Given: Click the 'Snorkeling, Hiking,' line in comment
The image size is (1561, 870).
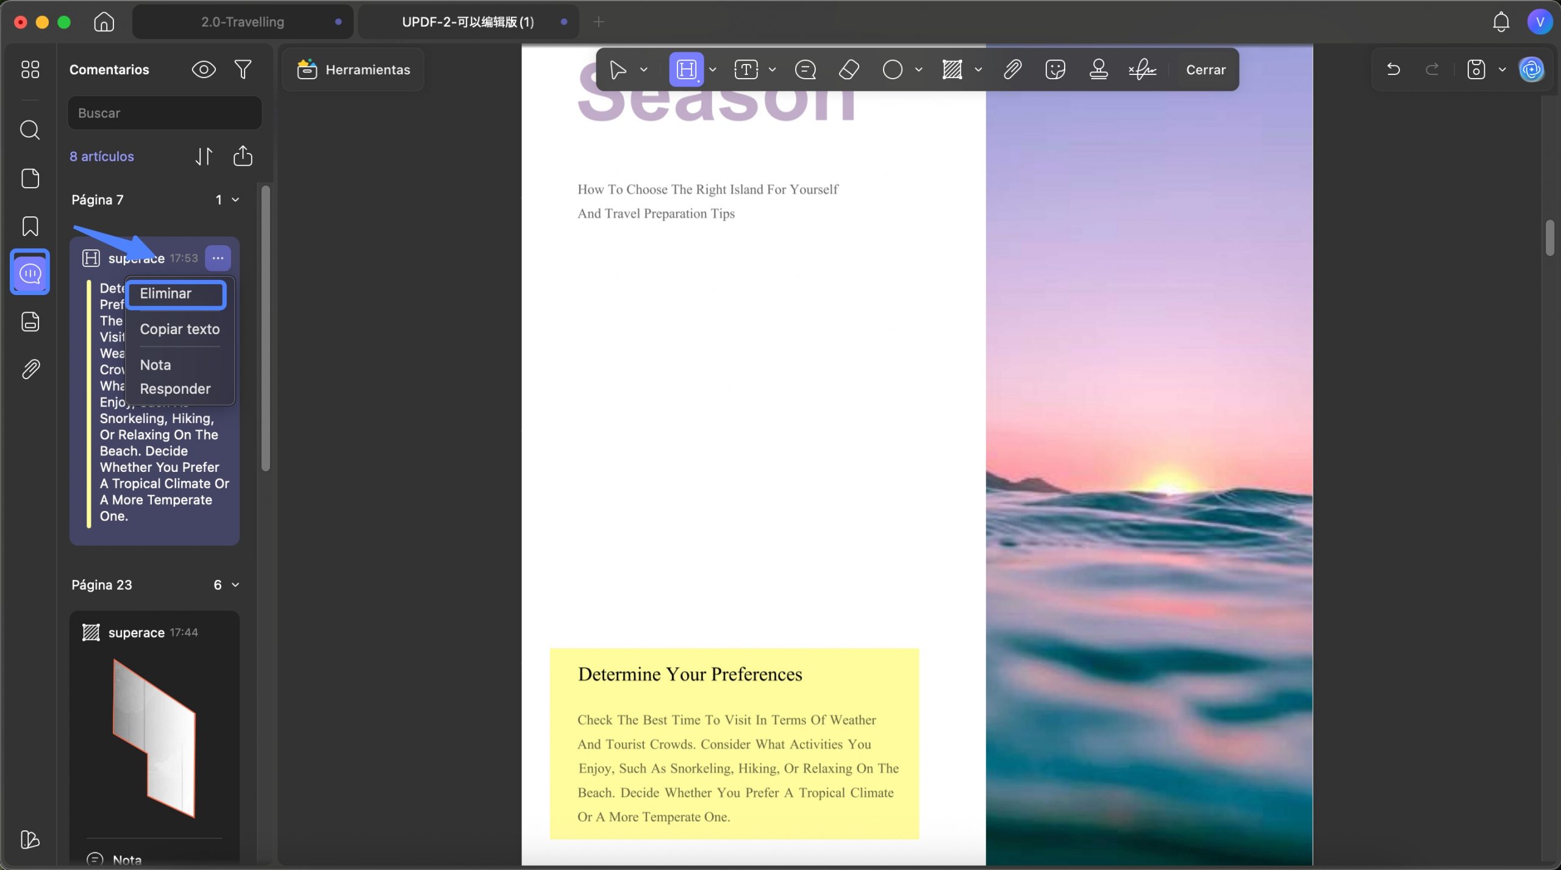Looking at the screenshot, I should coord(157,419).
